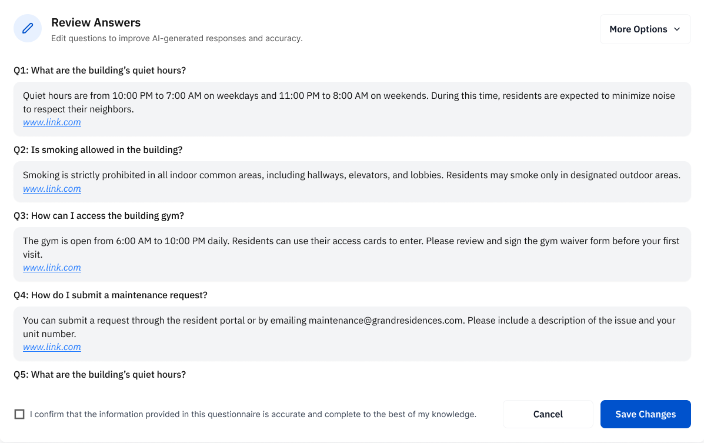Image resolution: width=704 pixels, height=443 pixels.
Task: Select the Q2 smoking question label
Action: tap(98, 150)
